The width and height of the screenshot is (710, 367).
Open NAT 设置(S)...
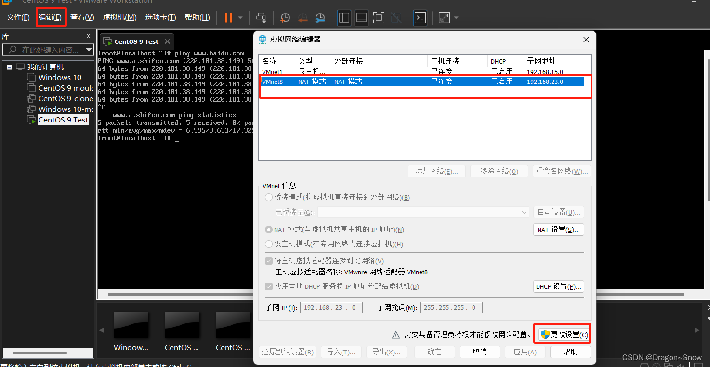click(559, 230)
